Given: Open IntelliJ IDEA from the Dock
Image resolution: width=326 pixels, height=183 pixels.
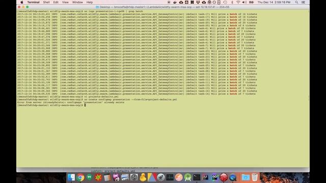Looking at the screenshot, I should tap(206, 177).
